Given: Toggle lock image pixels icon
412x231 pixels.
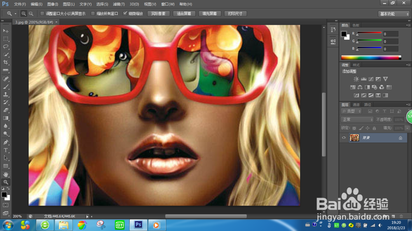Looking at the screenshot, I should click(x=361, y=128).
